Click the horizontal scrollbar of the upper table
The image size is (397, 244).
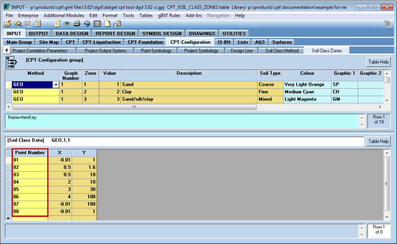[x=132, y=107]
